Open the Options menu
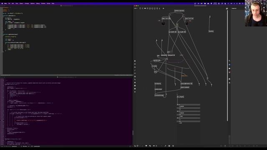The width and height of the screenshot is (267, 150). [33, 3]
